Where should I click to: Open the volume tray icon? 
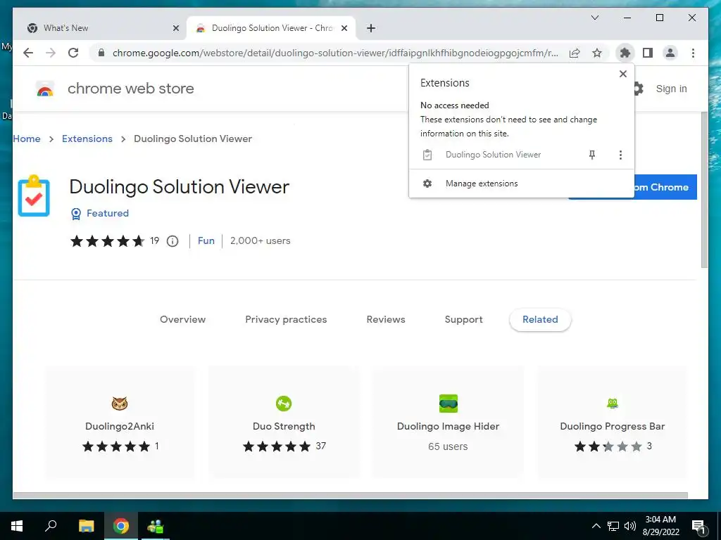(x=630, y=526)
